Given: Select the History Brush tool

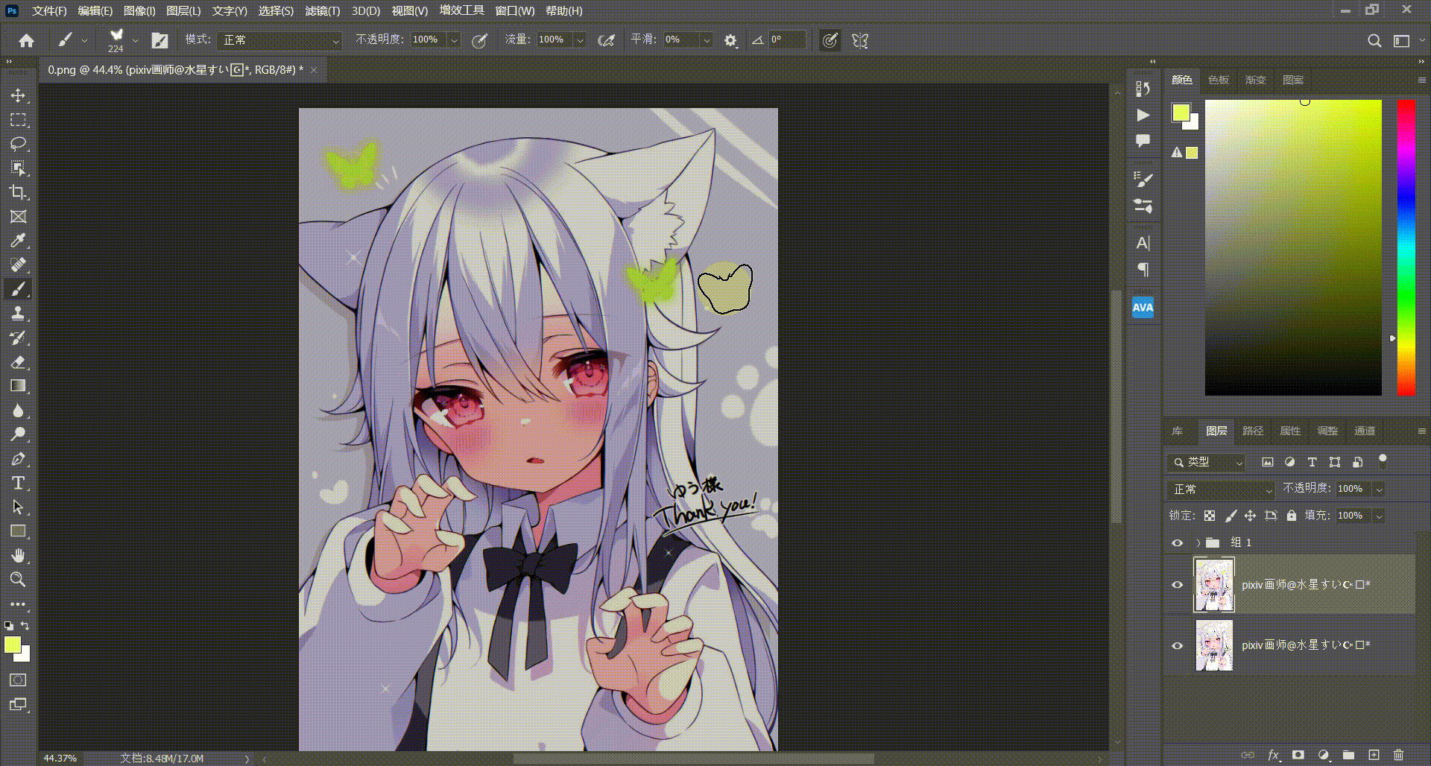Looking at the screenshot, I should [18, 338].
